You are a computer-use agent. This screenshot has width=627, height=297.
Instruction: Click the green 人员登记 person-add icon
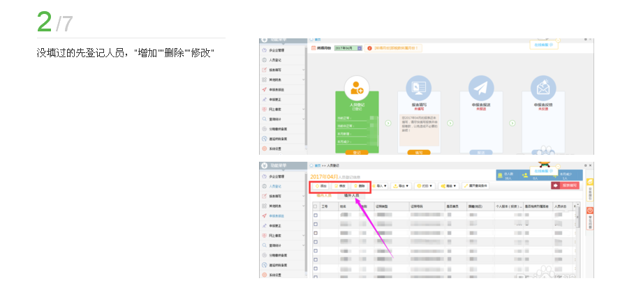point(357,88)
